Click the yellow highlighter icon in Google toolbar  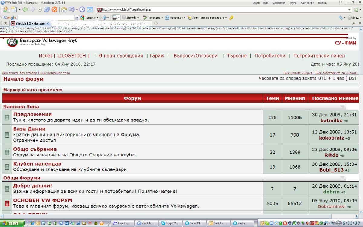click(231, 18)
